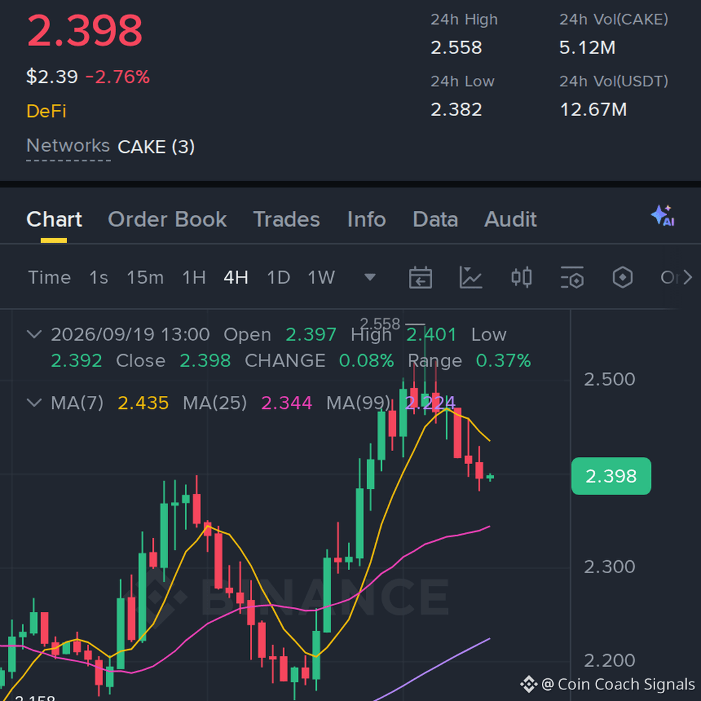Expand more time intervals dropdown arrow
The height and width of the screenshot is (701, 701).
(x=370, y=278)
